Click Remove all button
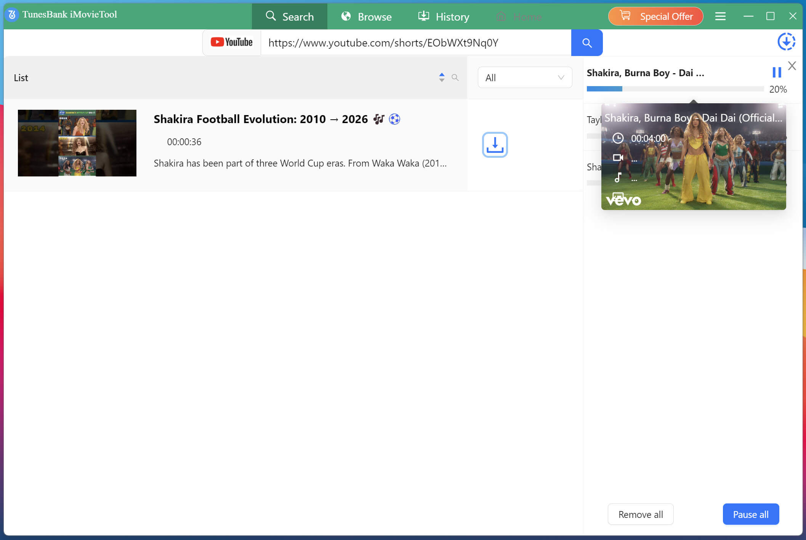Image resolution: width=806 pixels, height=540 pixels. coord(641,514)
